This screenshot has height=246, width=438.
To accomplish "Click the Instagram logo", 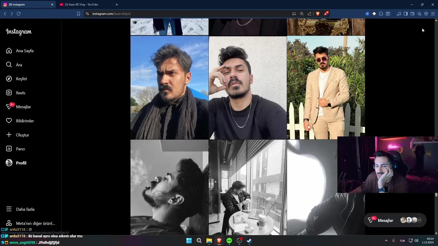I will (x=19, y=32).
